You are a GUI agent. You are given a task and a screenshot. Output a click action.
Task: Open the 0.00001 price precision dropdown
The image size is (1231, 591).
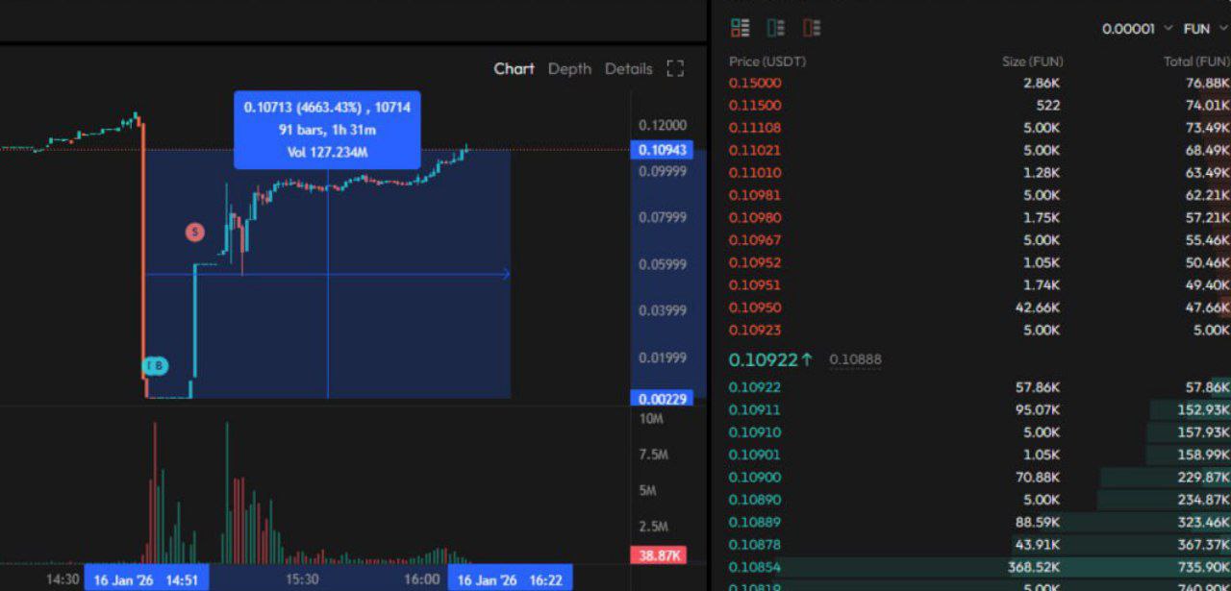[x=1137, y=29]
